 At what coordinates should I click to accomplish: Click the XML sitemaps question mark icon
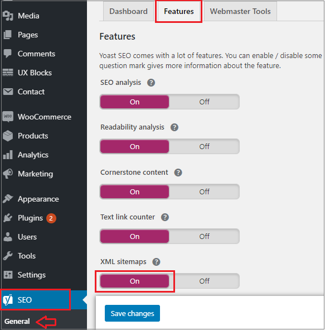coord(156,262)
